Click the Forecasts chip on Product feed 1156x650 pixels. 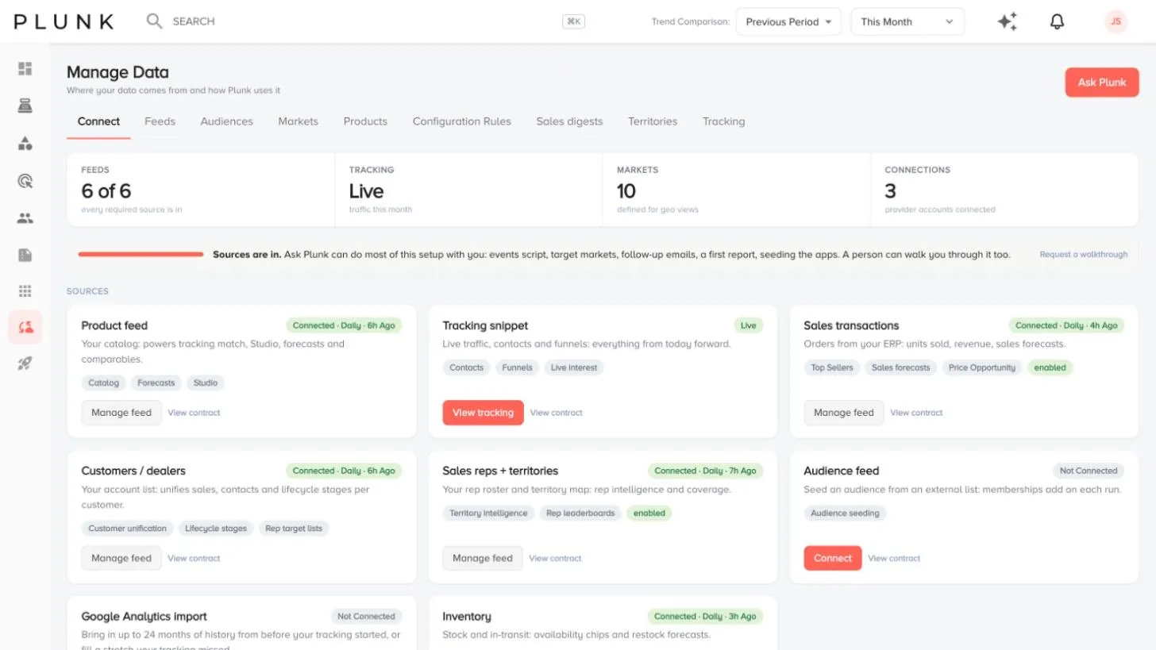[156, 383]
